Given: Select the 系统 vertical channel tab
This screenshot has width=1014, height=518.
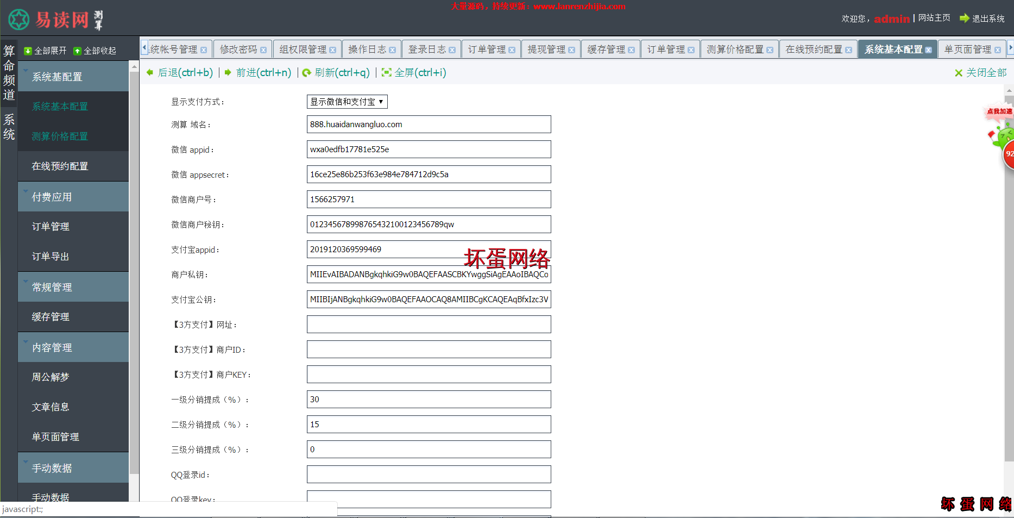Looking at the screenshot, I should (9, 127).
